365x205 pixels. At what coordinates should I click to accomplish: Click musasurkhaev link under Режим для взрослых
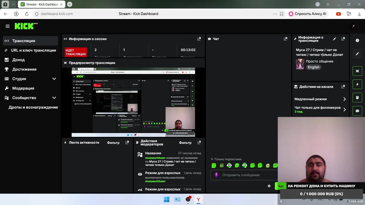point(155,181)
